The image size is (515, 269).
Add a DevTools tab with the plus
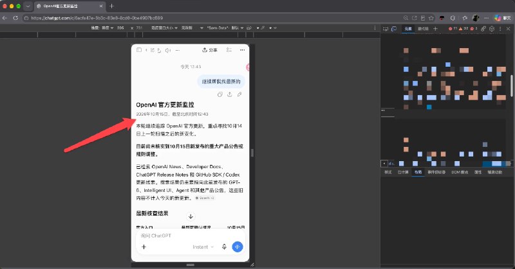(x=435, y=29)
